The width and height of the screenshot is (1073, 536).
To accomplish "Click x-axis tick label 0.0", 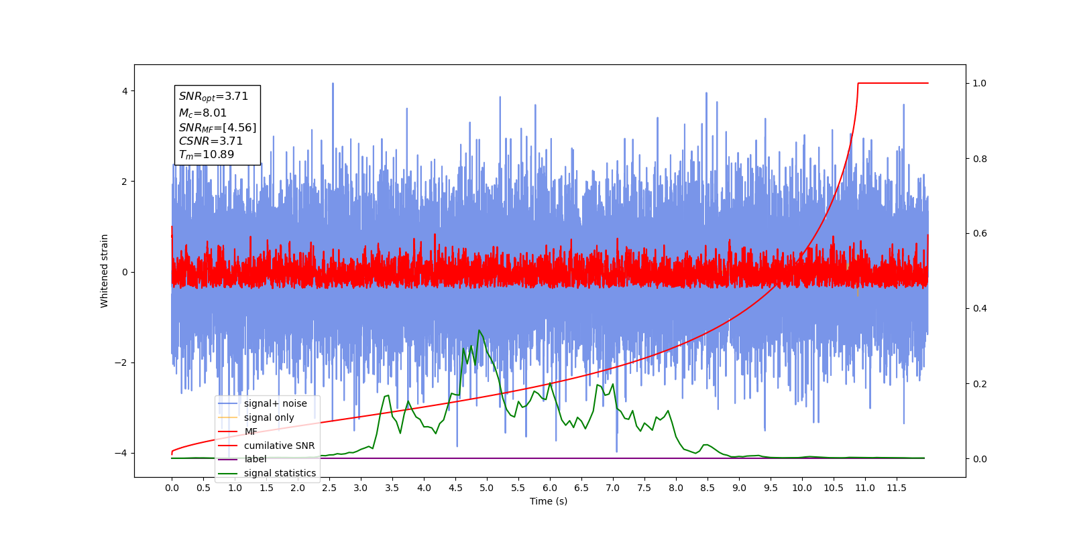I will click(172, 488).
